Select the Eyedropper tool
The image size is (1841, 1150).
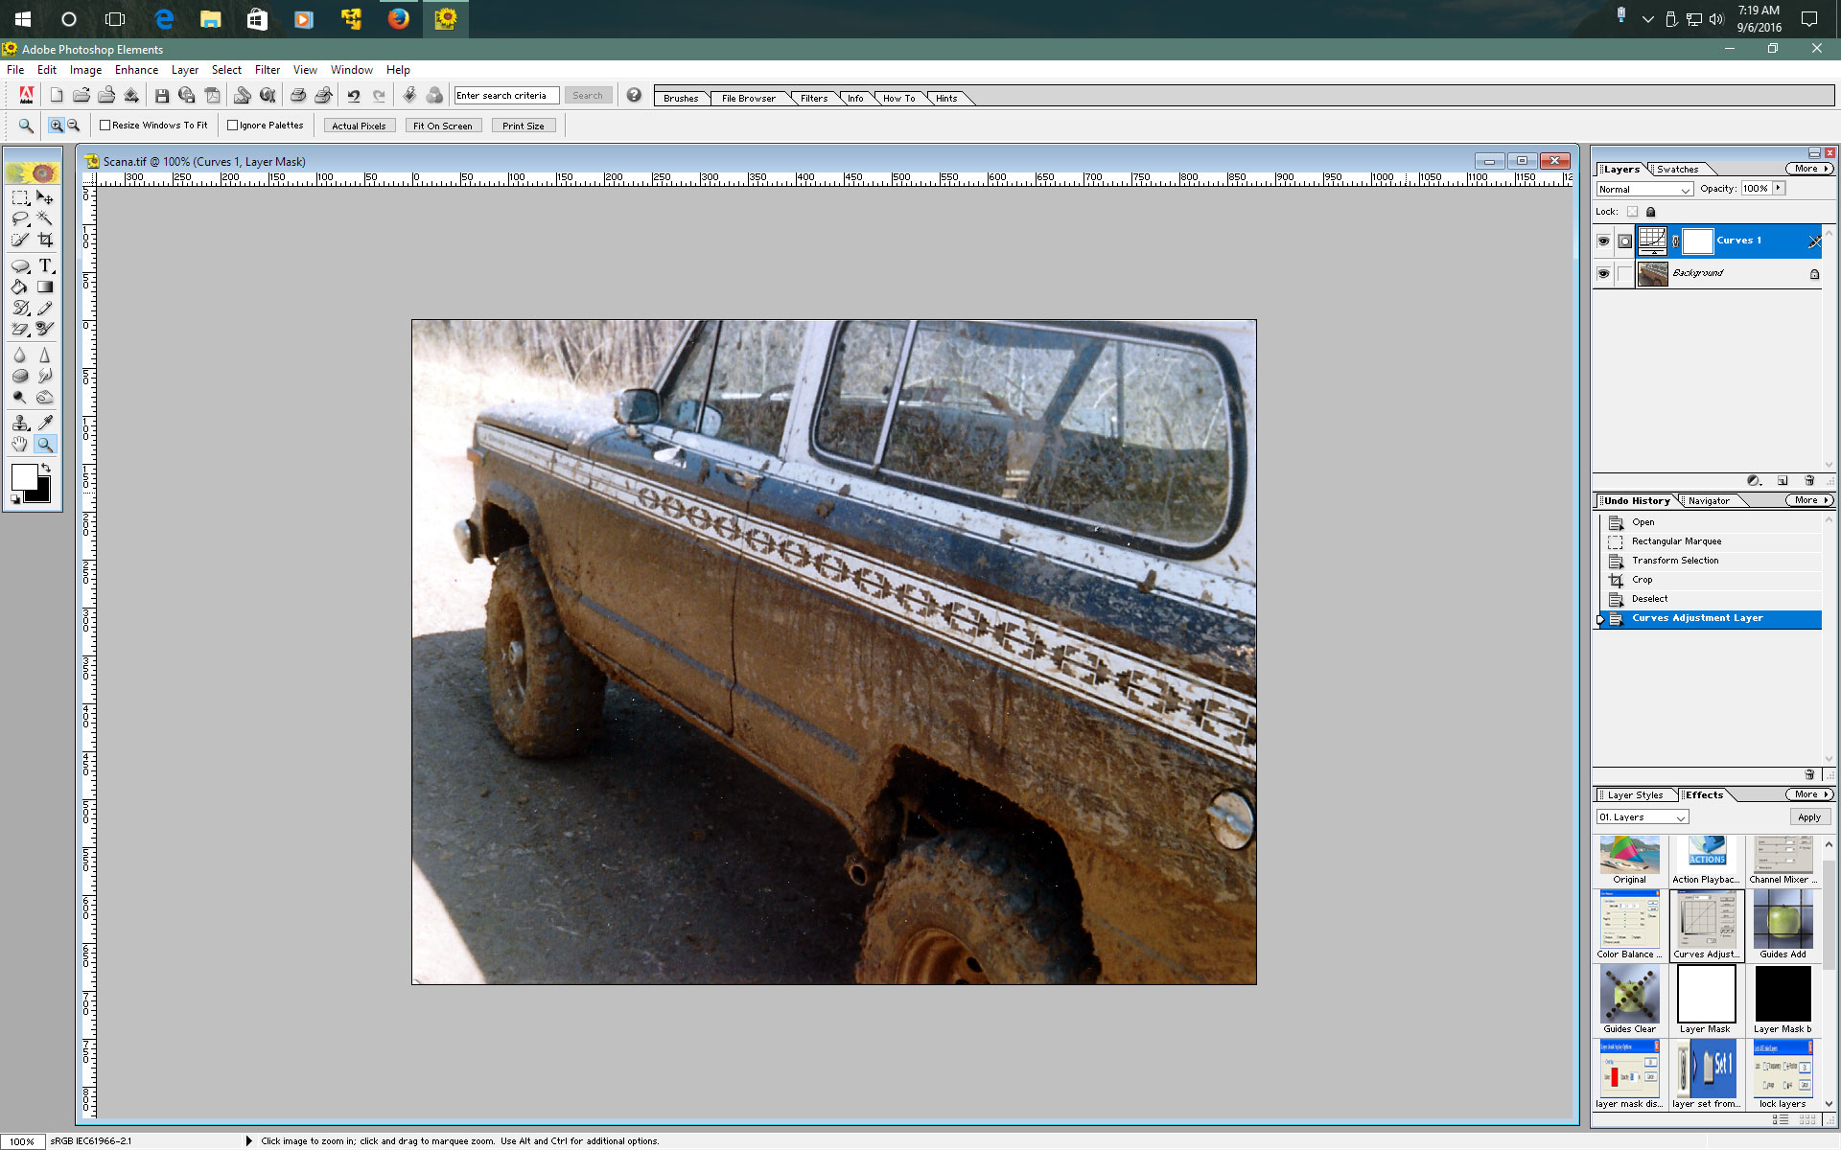tap(46, 424)
